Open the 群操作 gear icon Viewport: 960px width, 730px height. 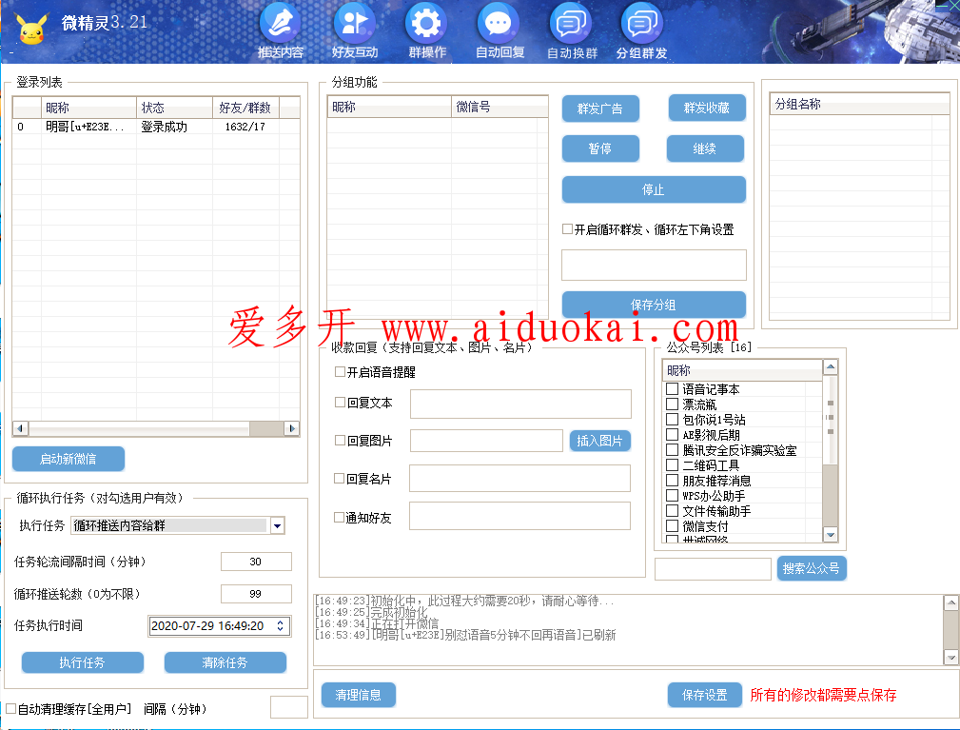427,31
